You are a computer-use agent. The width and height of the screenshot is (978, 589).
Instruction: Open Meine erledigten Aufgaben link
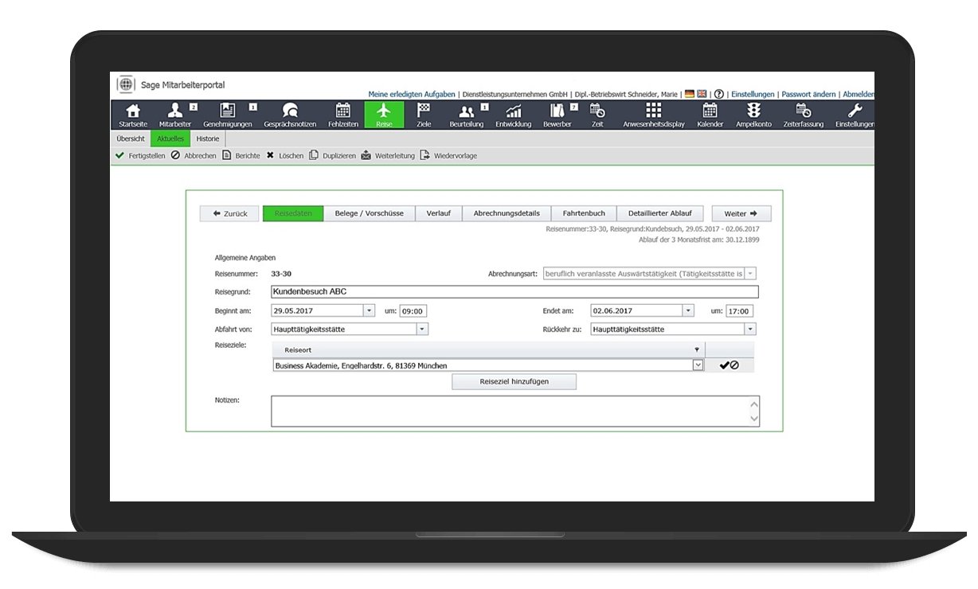pyautogui.click(x=412, y=94)
